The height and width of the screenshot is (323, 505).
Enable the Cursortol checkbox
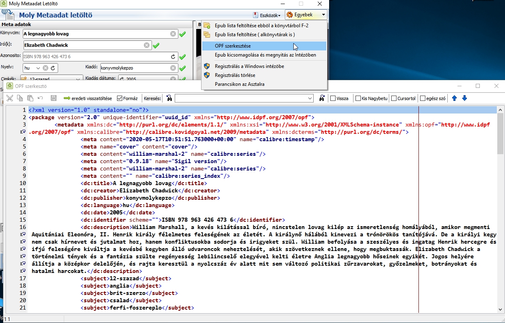[394, 98]
